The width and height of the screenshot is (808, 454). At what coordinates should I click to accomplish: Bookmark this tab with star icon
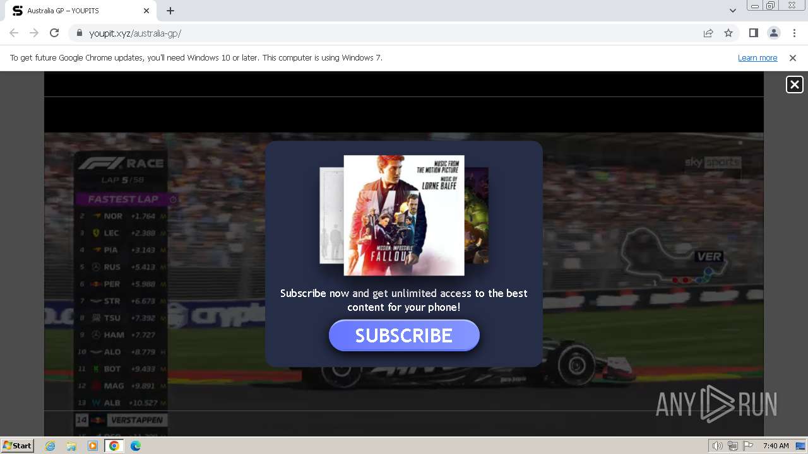(728, 33)
